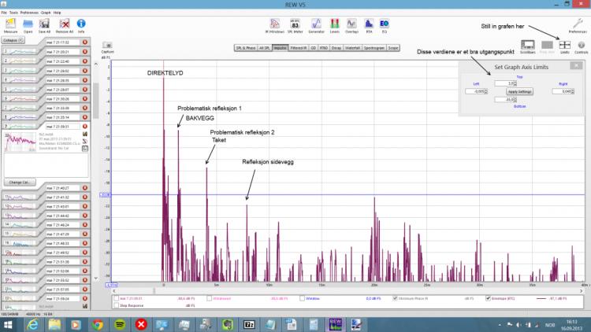
Task: Collapse the measurements list
Action: click(14, 39)
